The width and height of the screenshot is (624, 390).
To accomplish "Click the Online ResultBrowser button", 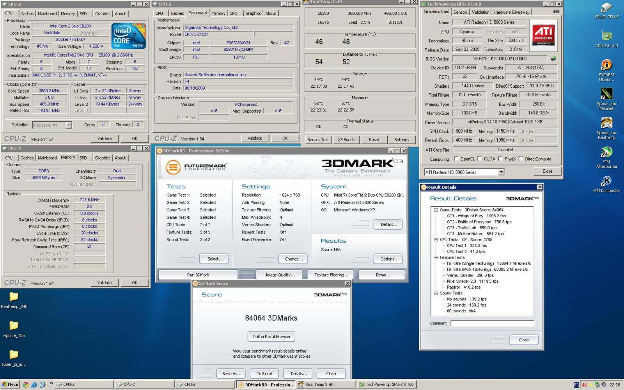I will pyautogui.click(x=271, y=337).
